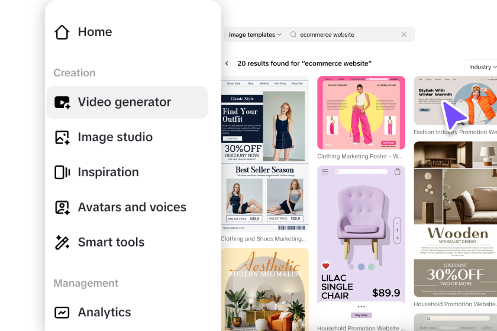The height and width of the screenshot is (331, 497).
Task: Click the Home house icon
Action: click(x=62, y=32)
